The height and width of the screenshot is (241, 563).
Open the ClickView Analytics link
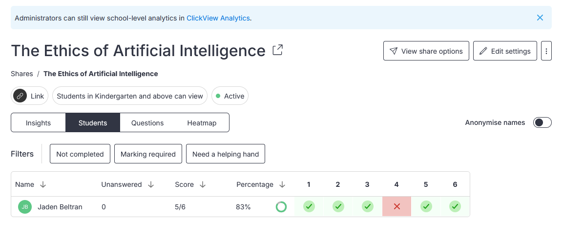pyautogui.click(x=218, y=18)
